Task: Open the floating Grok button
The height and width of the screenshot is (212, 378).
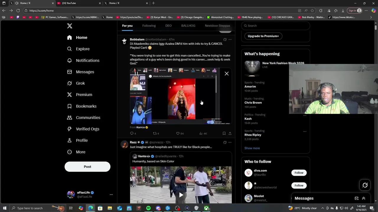Action: [x=365, y=185]
